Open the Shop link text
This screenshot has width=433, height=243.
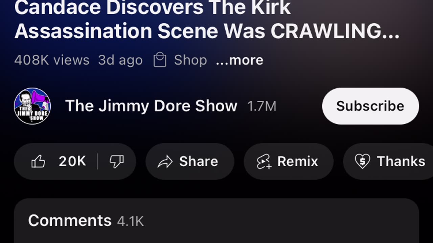[190, 60]
